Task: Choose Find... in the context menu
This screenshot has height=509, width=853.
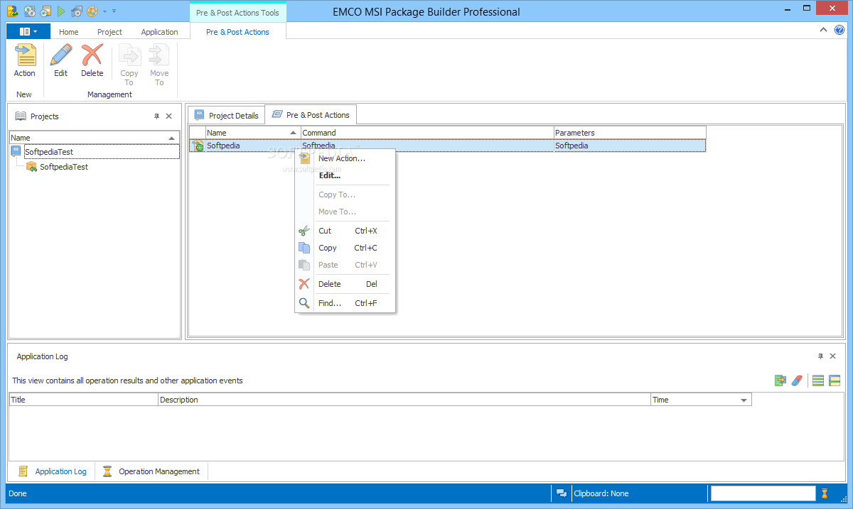Action: [345, 303]
